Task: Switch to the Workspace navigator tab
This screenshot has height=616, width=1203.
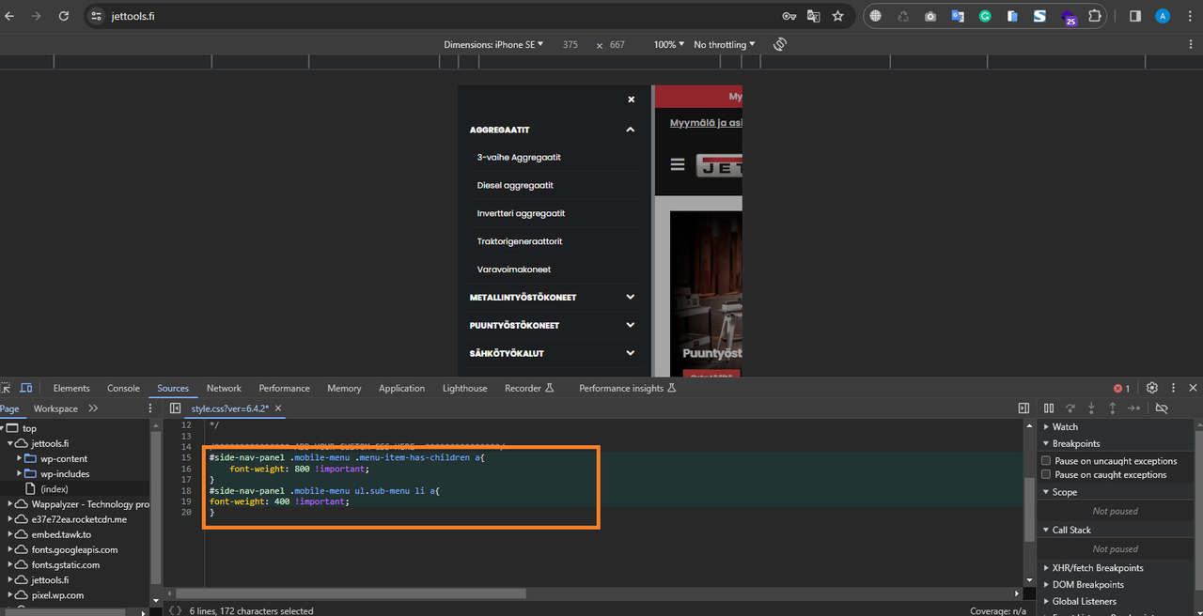Action: click(x=55, y=408)
